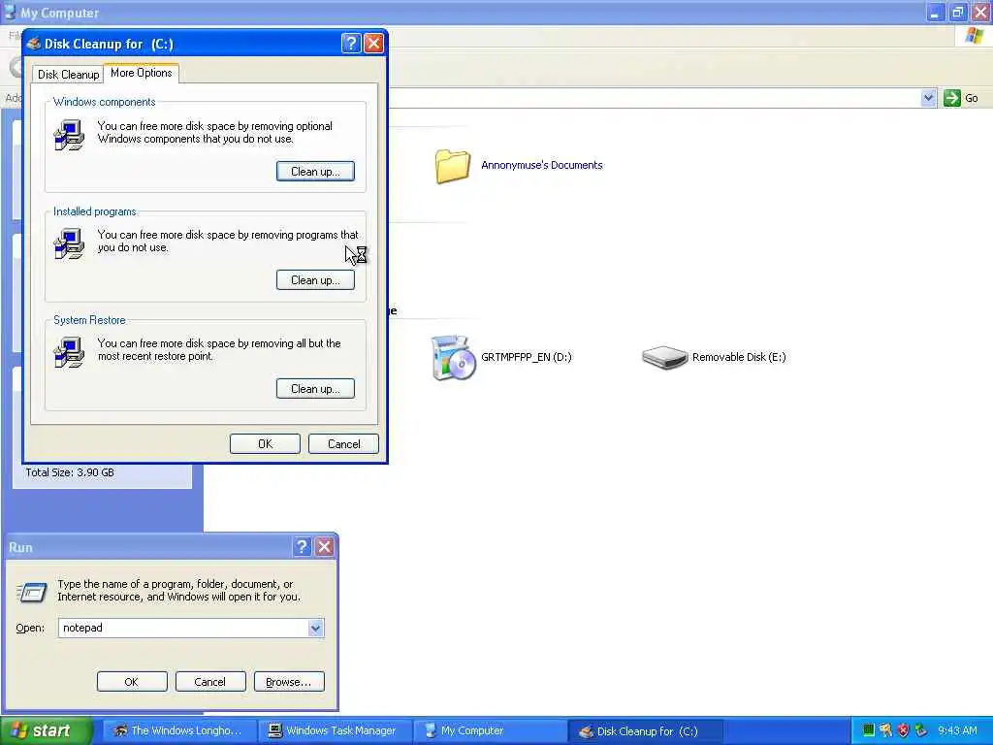This screenshot has height=745, width=993.
Task: Click the Open field containing notepad
Action: pos(183,628)
